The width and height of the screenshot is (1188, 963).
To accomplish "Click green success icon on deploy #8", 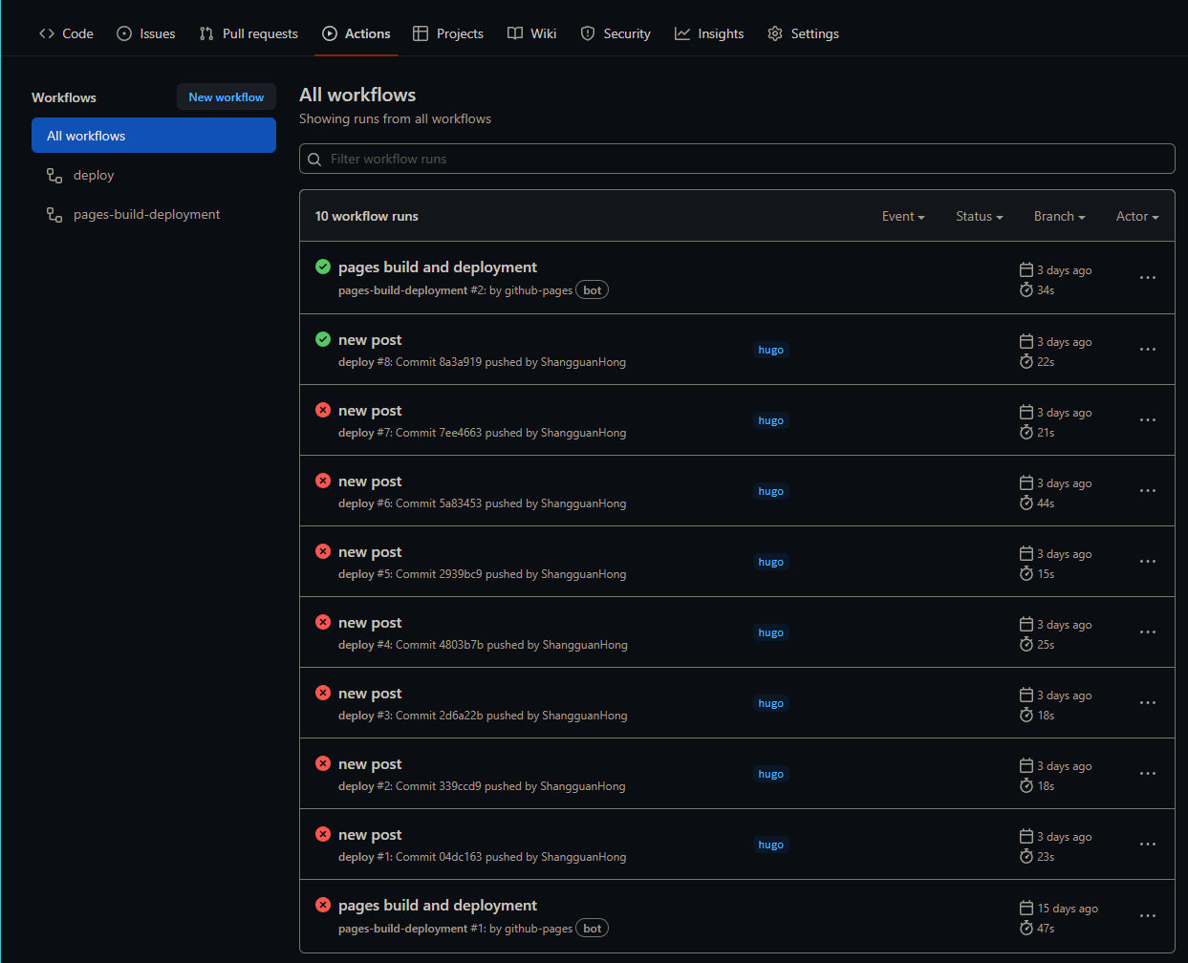I will point(323,339).
